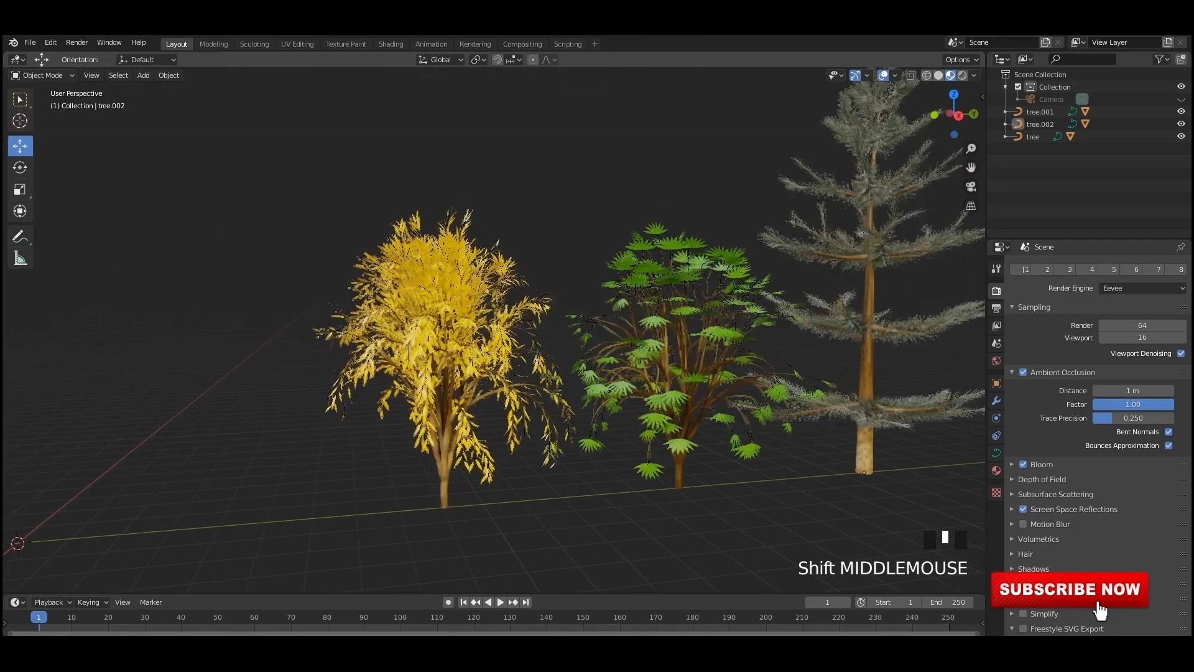Select the Measure tool
Image resolution: width=1194 pixels, height=672 pixels.
coord(20,258)
